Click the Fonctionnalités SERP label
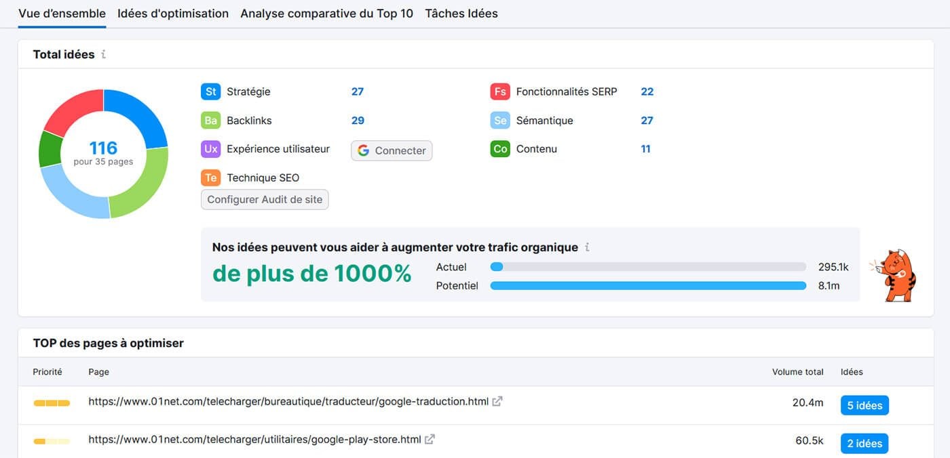 coord(567,91)
